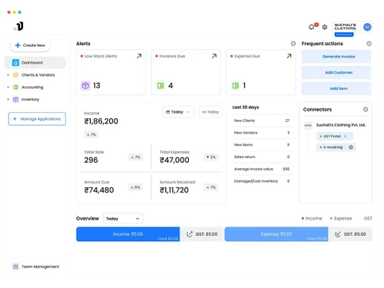Click Average invoice value row
The width and height of the screenshot is (384, 288).
point(262,169)
